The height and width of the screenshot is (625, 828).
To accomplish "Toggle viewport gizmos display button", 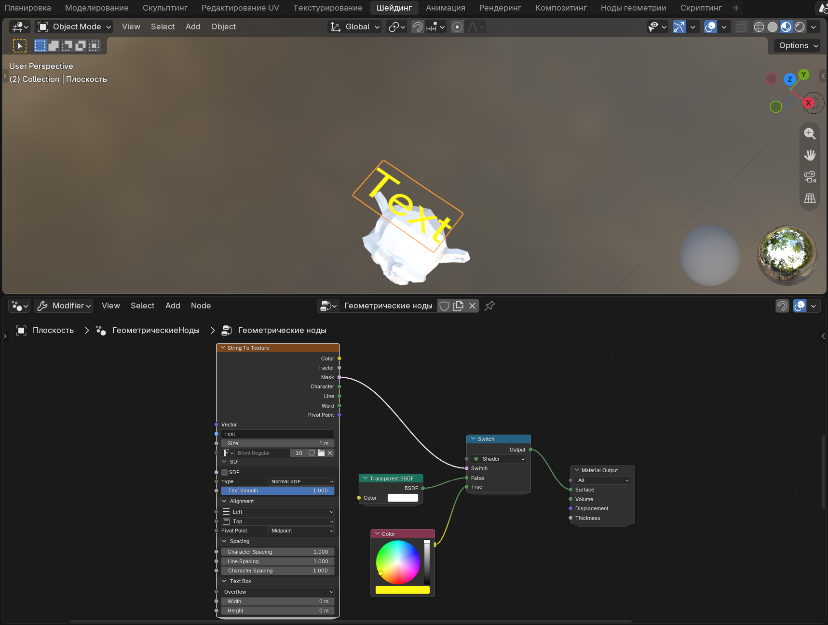I will pos(679,27).
